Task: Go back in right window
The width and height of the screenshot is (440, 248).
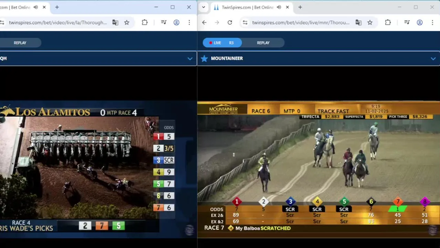Action: pos(204,22)
